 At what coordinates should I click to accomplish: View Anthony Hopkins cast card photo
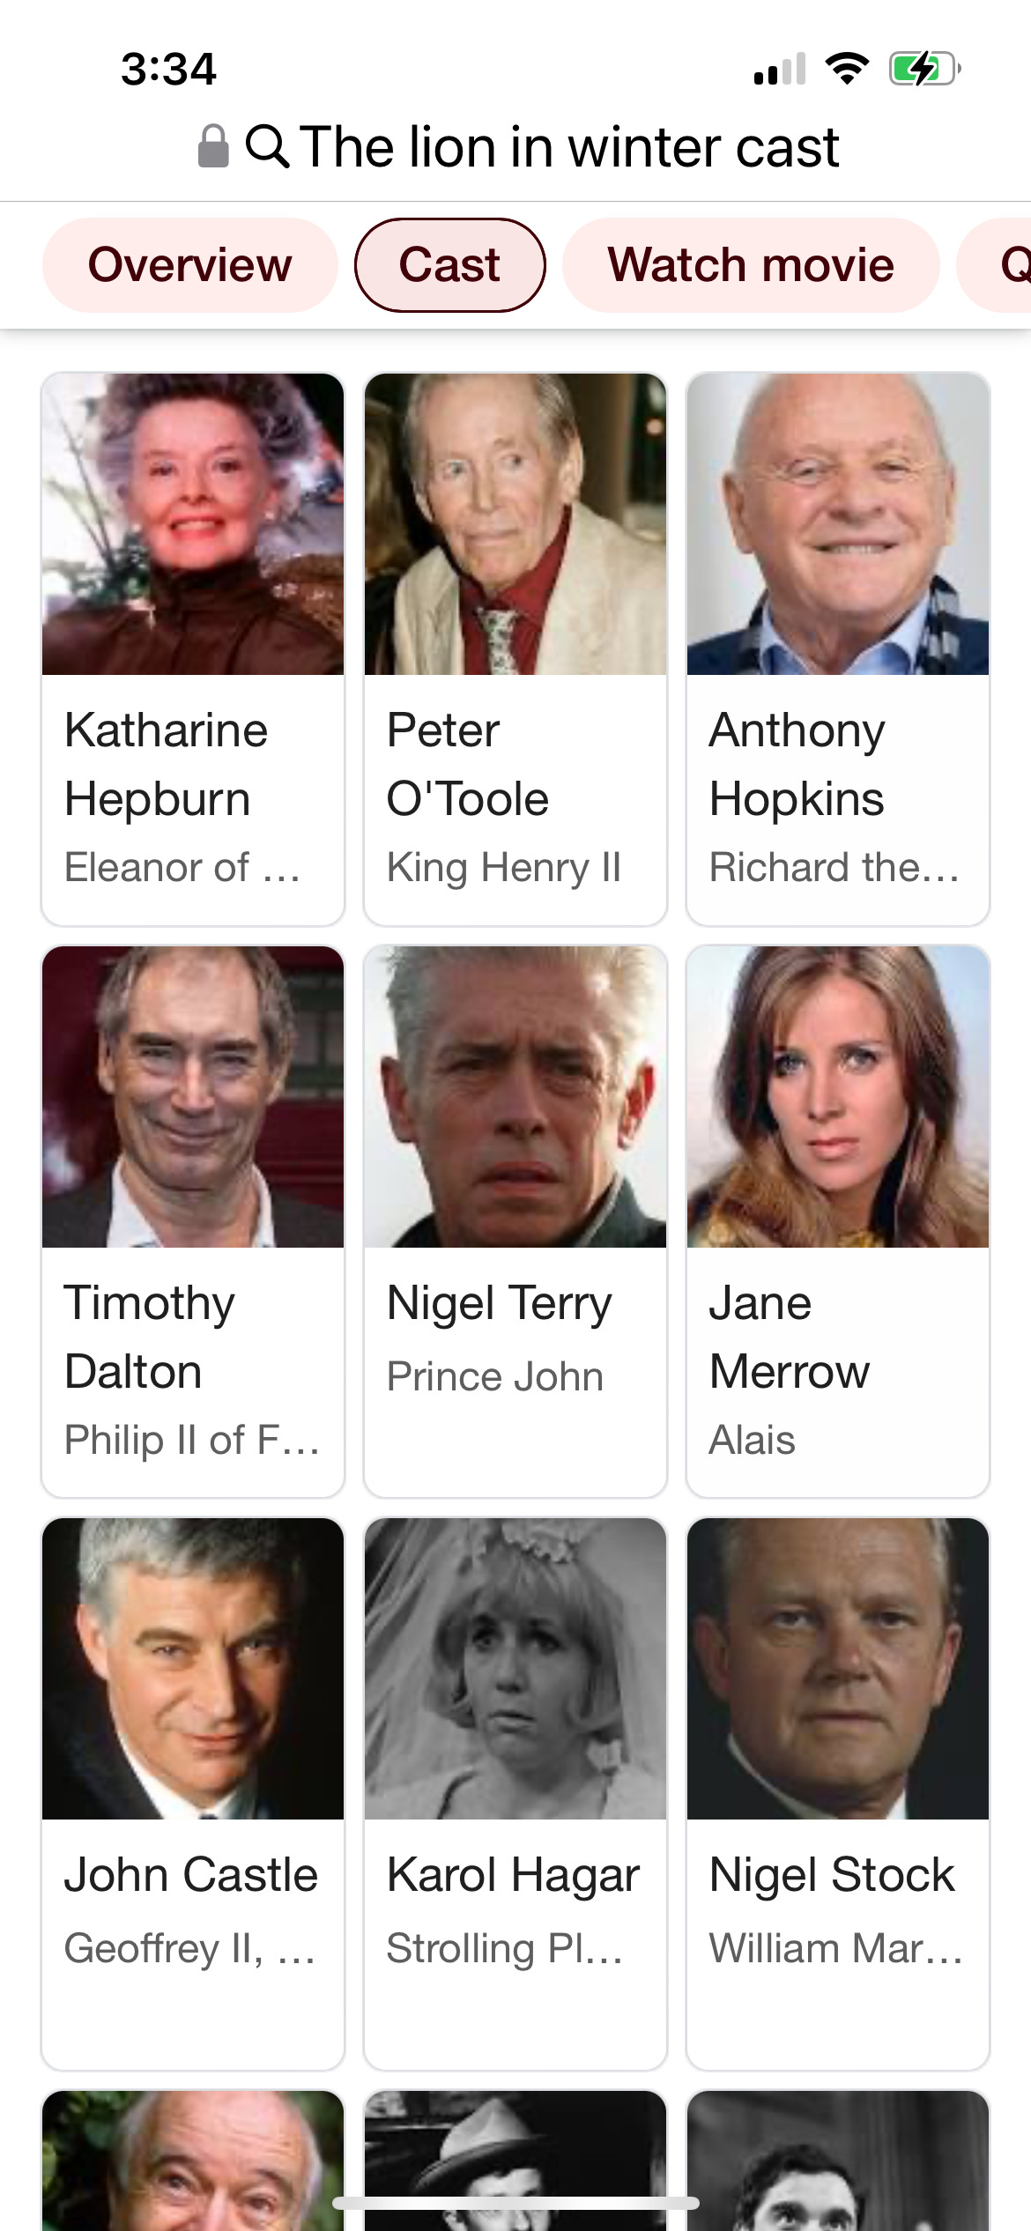838,524
